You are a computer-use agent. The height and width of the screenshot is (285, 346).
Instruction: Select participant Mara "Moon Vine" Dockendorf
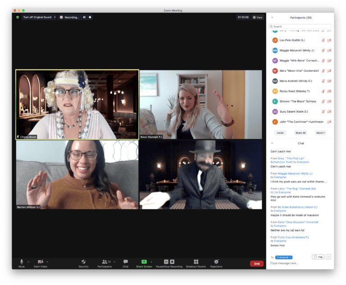(x=300, y=71)
